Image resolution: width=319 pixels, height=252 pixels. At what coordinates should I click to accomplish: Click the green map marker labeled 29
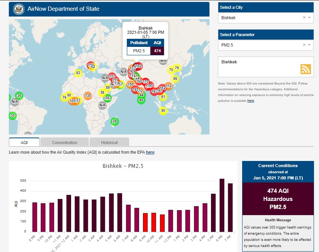[x=114, y=122]
